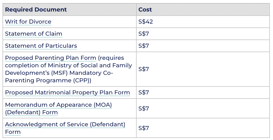273x140 pixels.
Task: Click the Cost column header
Action: click(x=145, y=10)
